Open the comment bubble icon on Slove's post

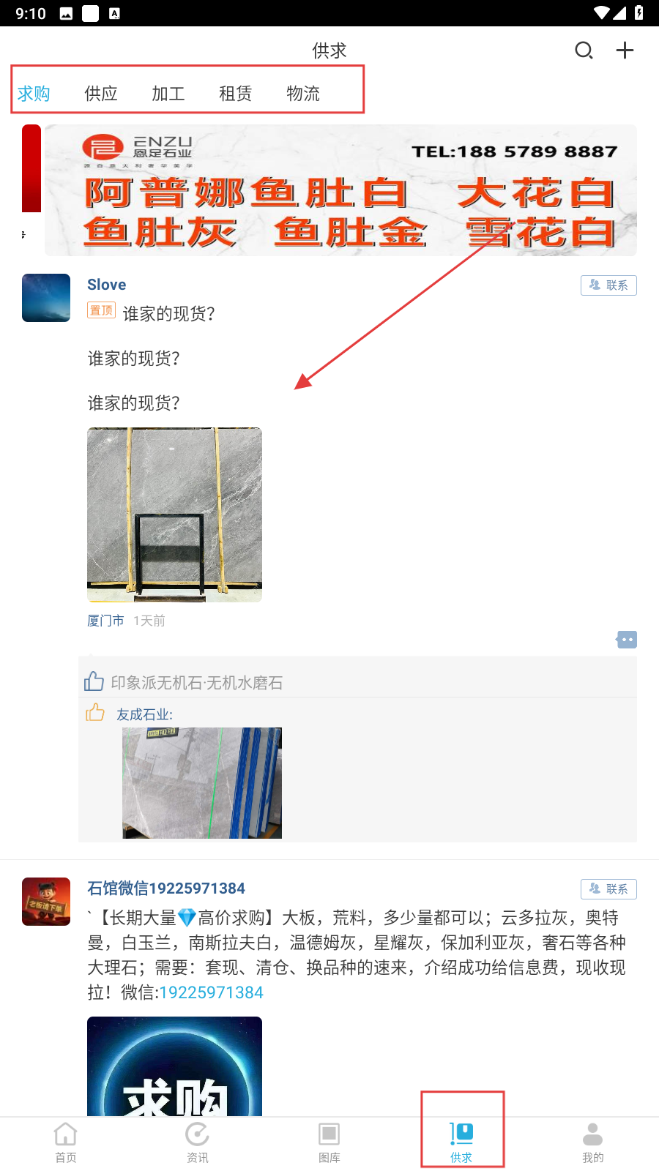click(626, 640)
